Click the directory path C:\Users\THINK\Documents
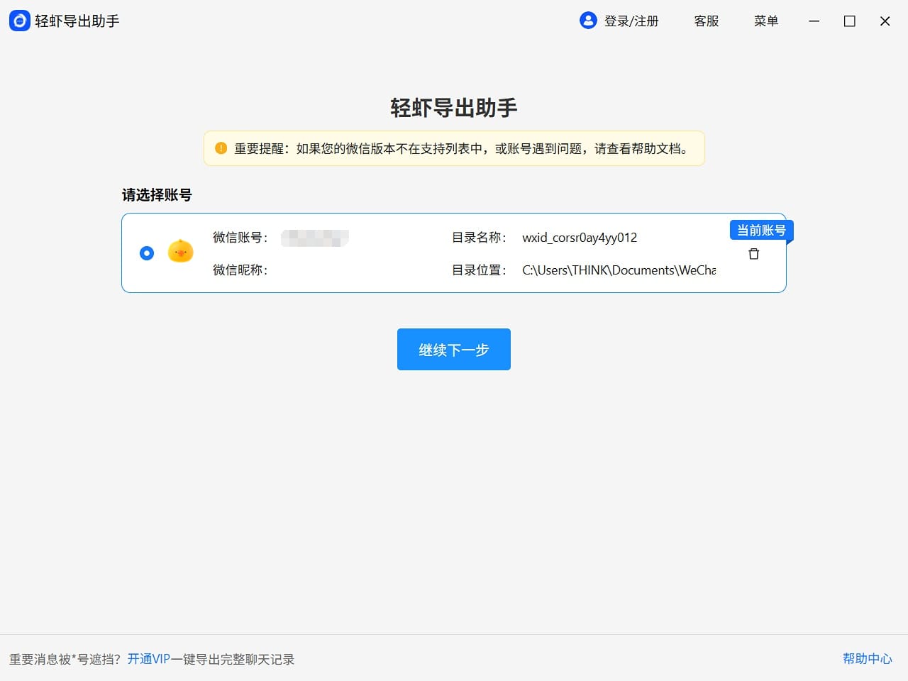Image resolution: width=908 pixels, height=681 pixels. click(619, 270)
